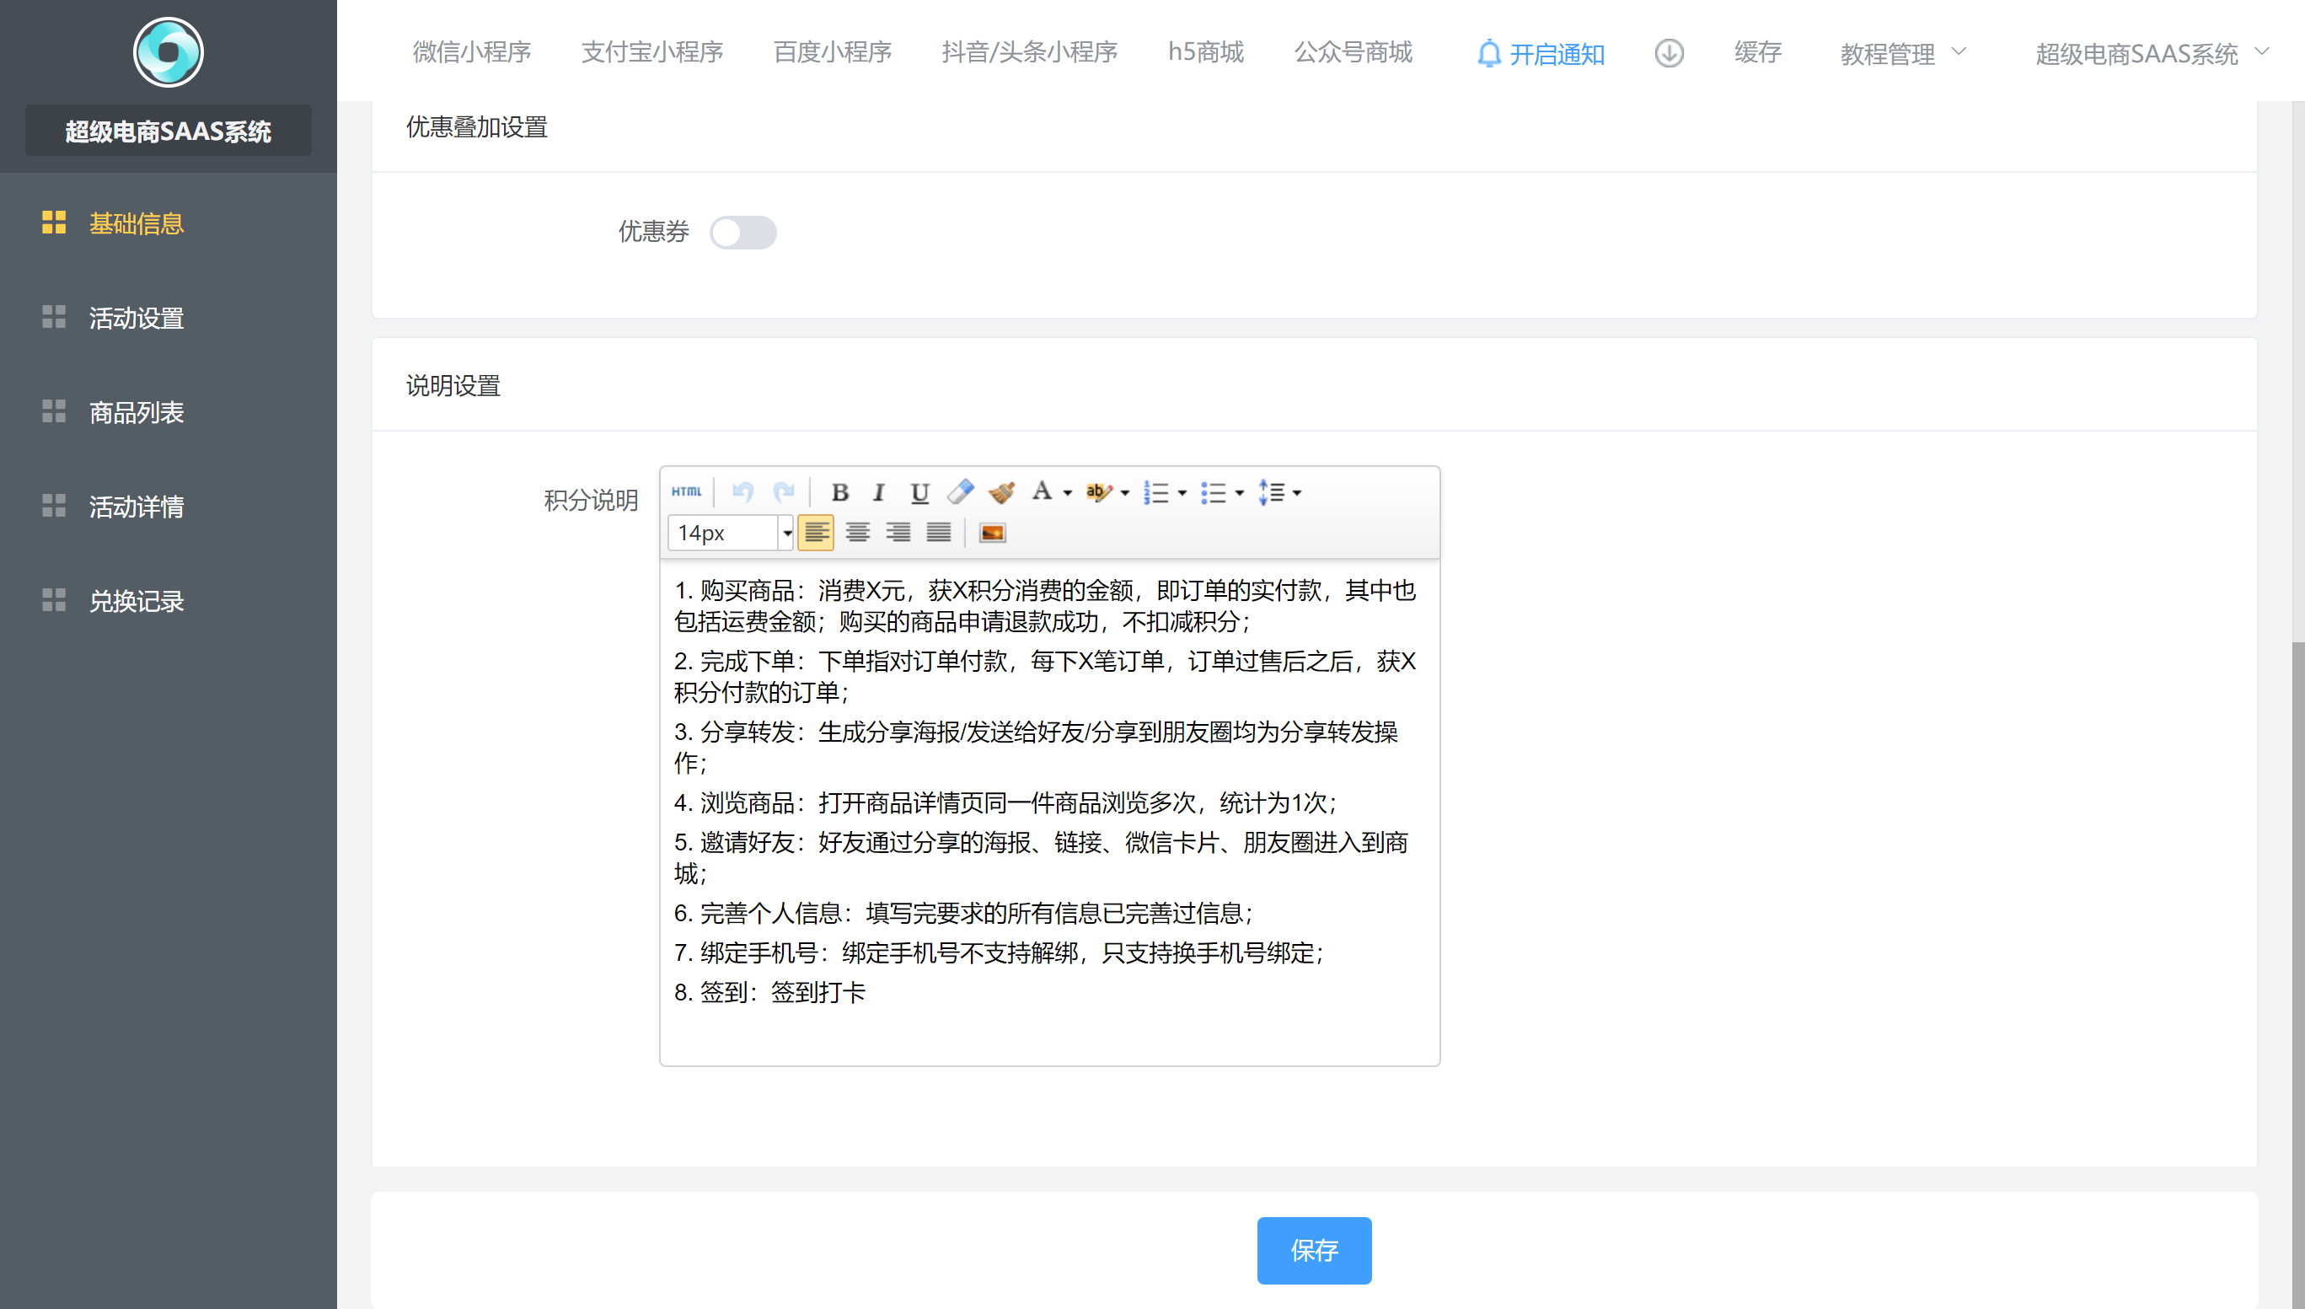Toggle justify alignment button

pyautogui.click(x=938, y=534)
